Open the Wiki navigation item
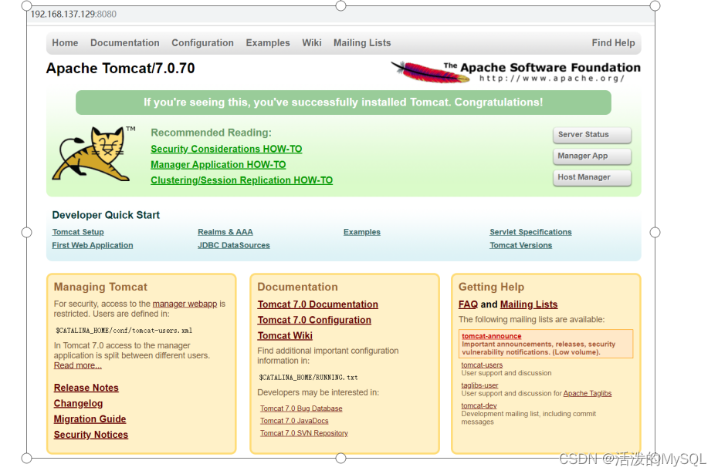Screen dimensions: 718x474 coord(312,43)
